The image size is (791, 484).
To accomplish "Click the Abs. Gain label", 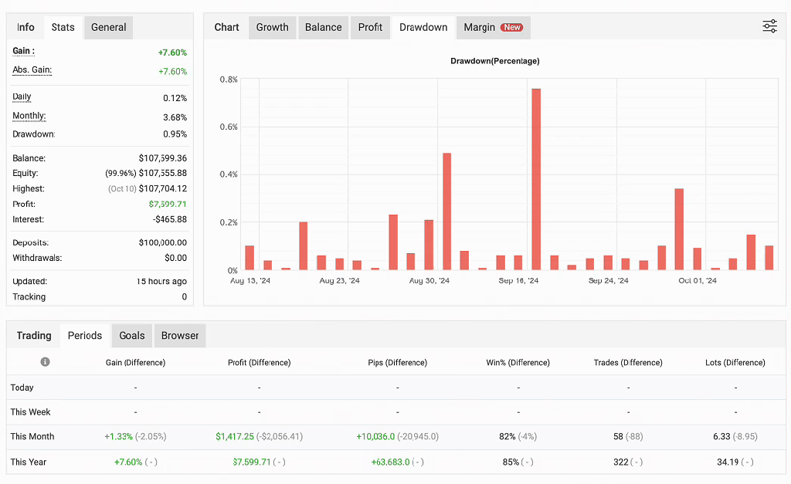I will (32, 70).
